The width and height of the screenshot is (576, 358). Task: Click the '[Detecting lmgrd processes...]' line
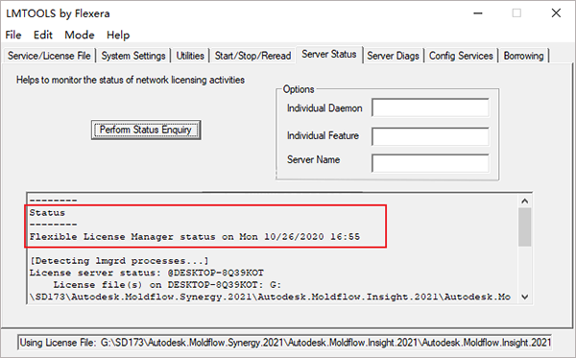click(119, 261)
